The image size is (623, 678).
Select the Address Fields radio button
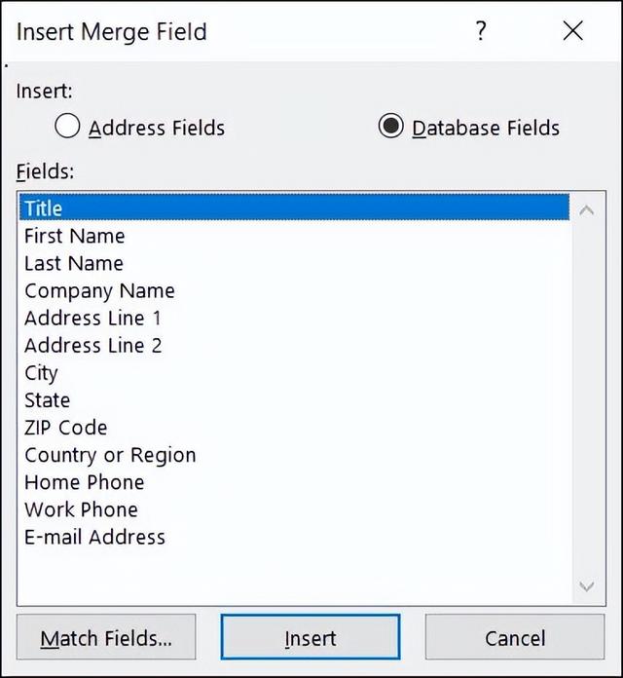(67, 126)
